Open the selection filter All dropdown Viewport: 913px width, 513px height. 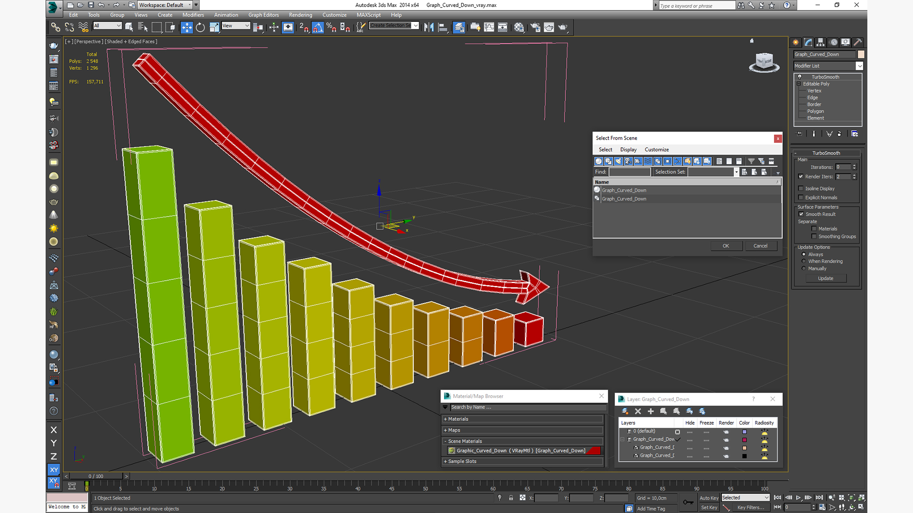coord(107,26)
